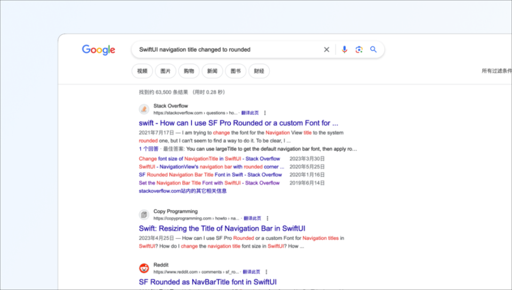Image resolution: width=512 pixels, height=290 pixels.
Task: Select the 视频 filter chip
Action: 142,71
